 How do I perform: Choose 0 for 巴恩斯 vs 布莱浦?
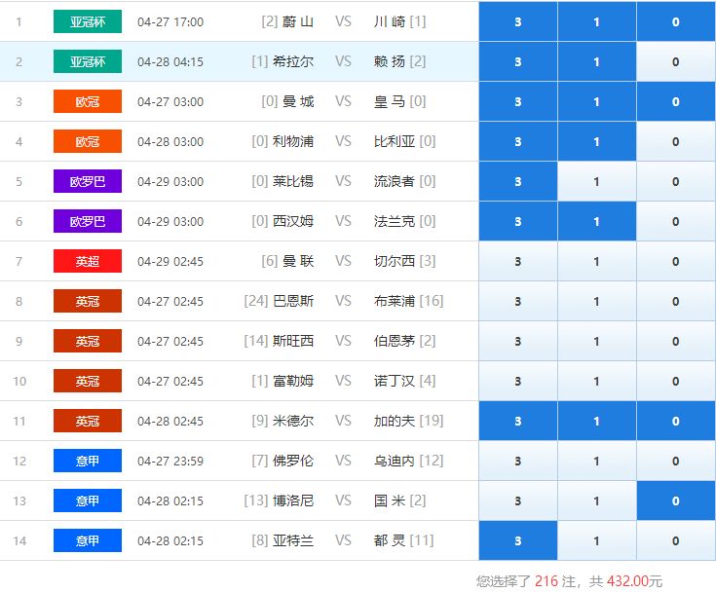click(676, 301)
